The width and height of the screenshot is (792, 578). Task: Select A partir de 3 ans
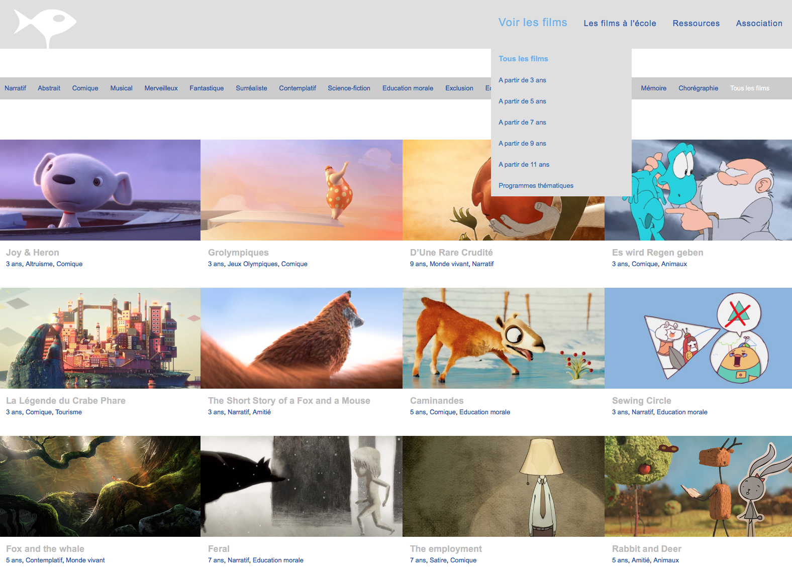522,80
